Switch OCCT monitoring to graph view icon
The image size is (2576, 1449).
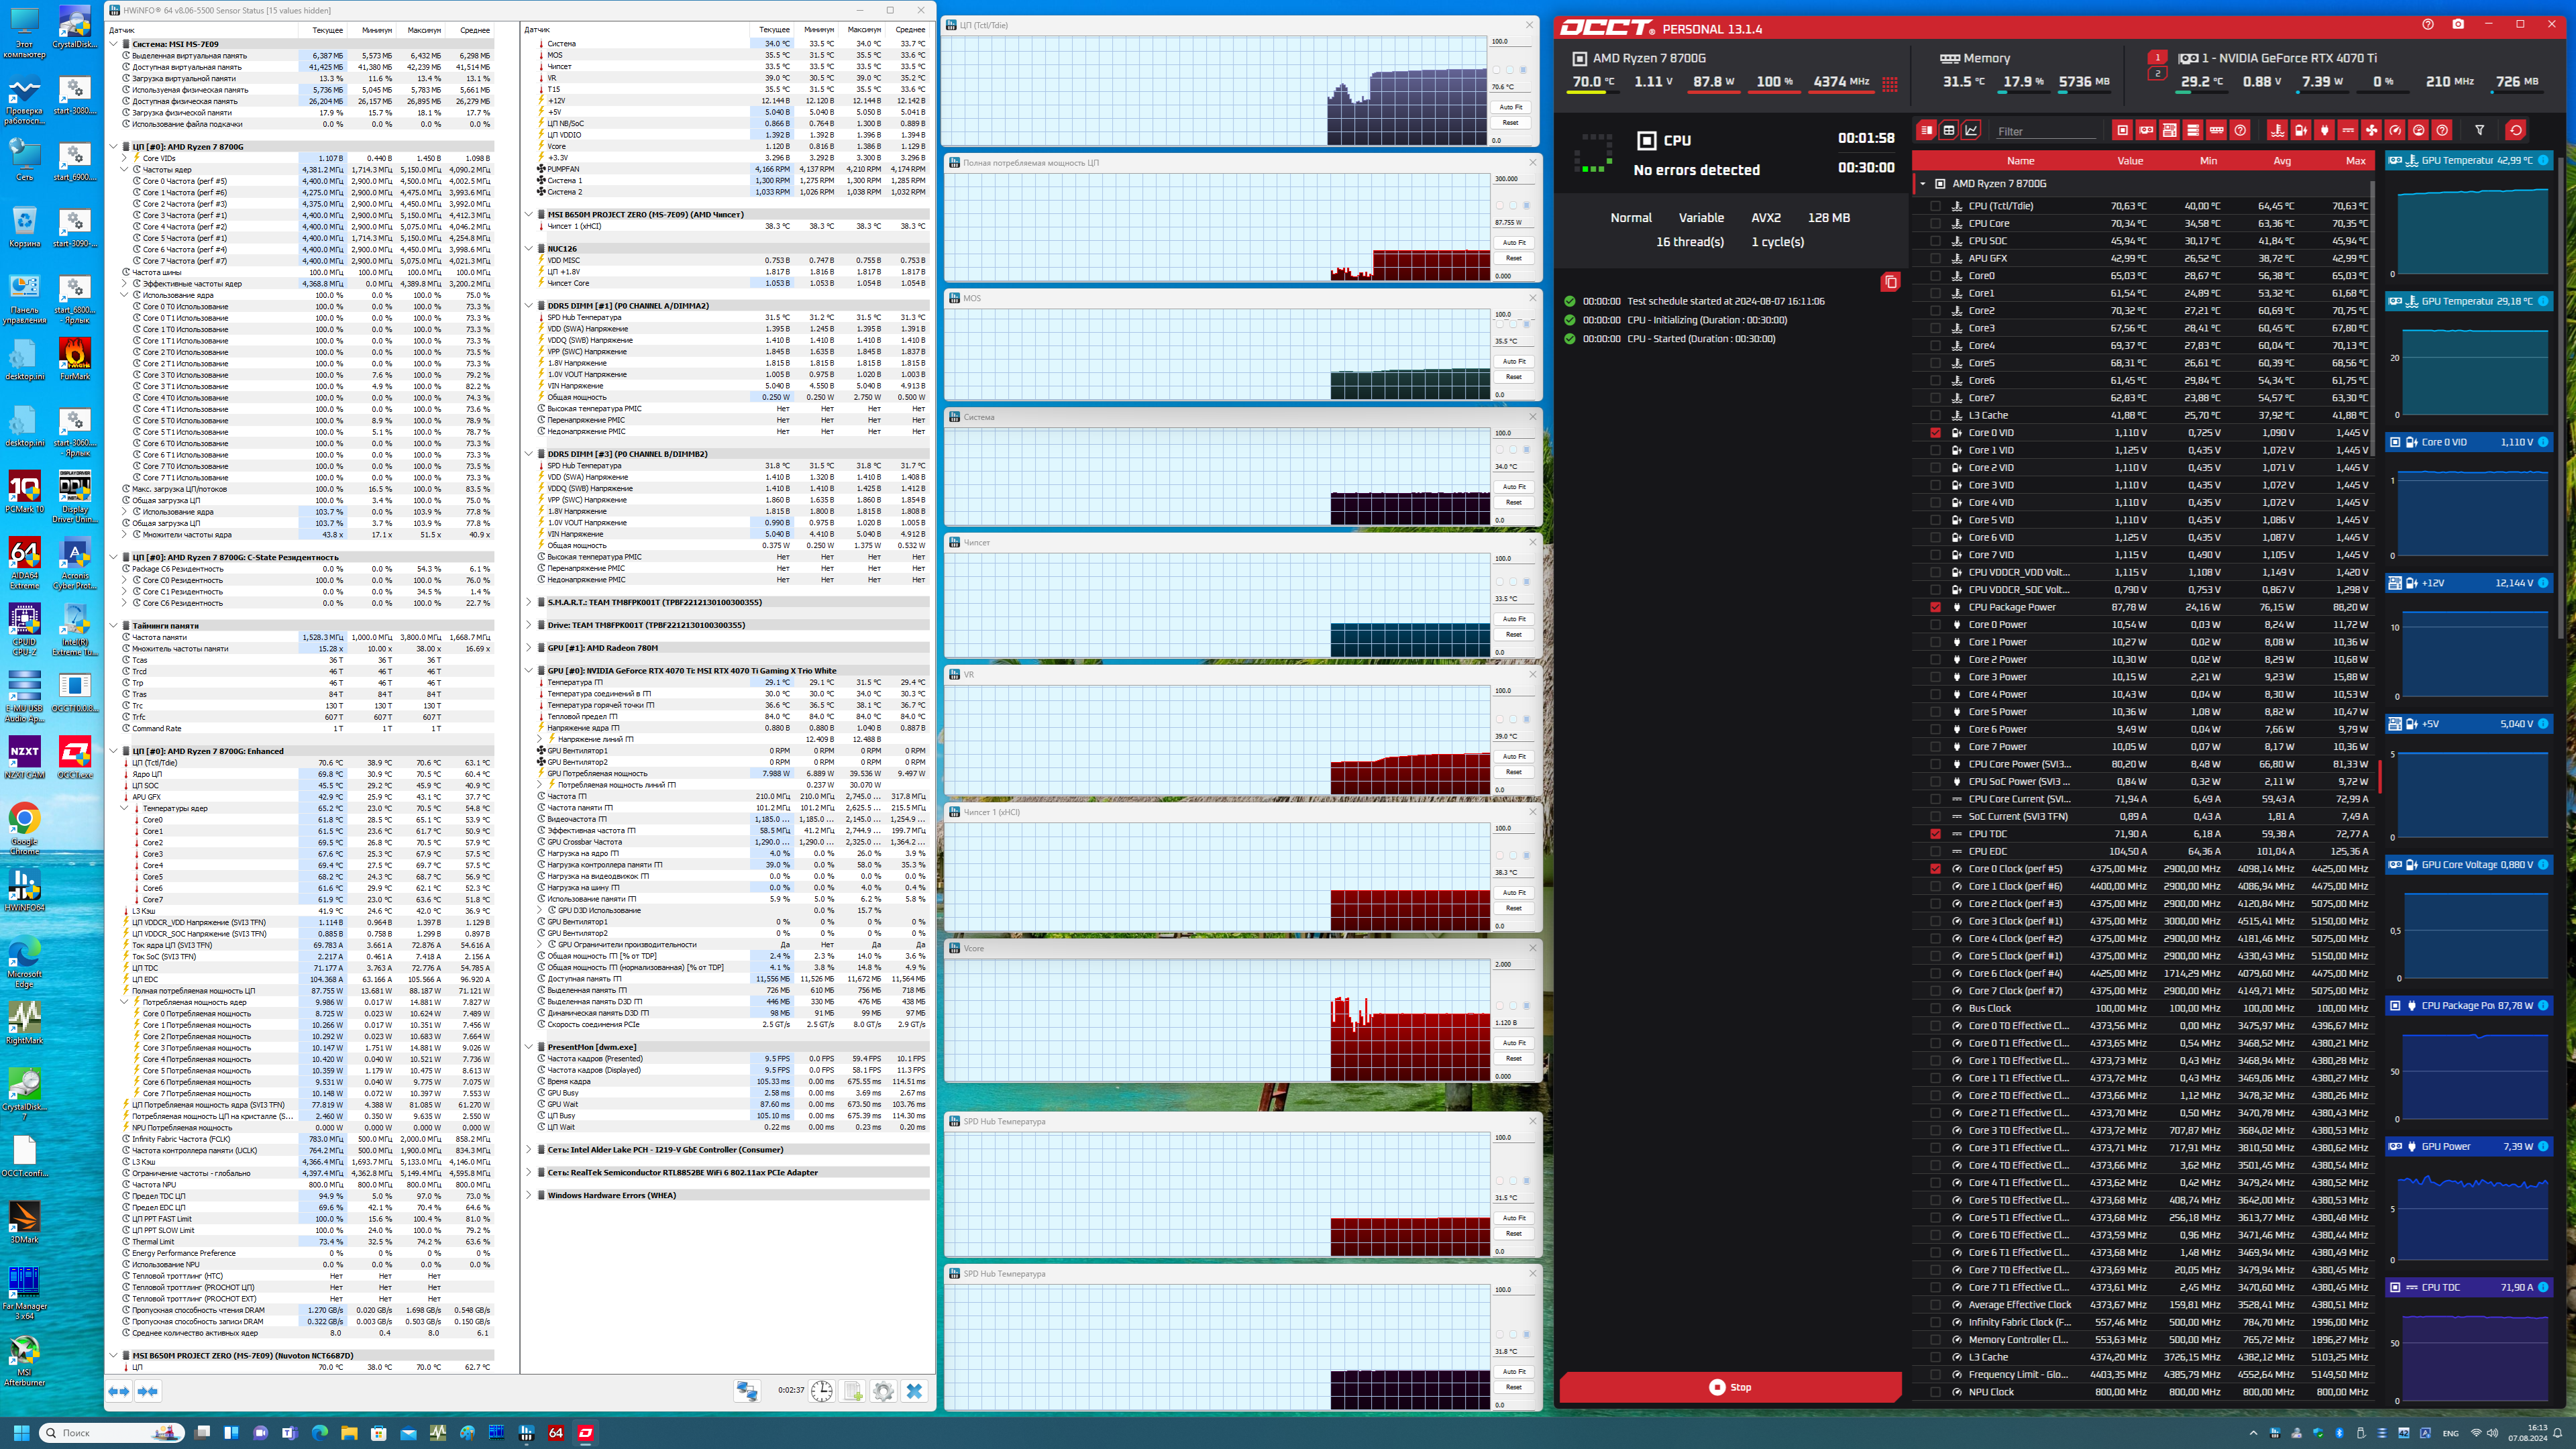click(x=1971, y=130)
